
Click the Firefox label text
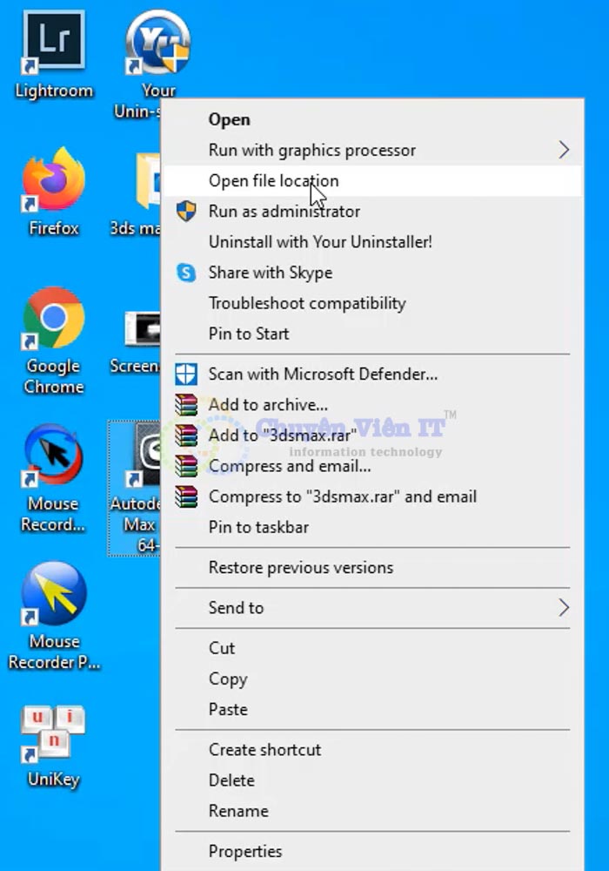pos(54,227)
